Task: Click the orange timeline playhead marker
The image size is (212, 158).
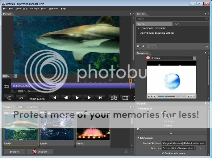Action: 131,81
